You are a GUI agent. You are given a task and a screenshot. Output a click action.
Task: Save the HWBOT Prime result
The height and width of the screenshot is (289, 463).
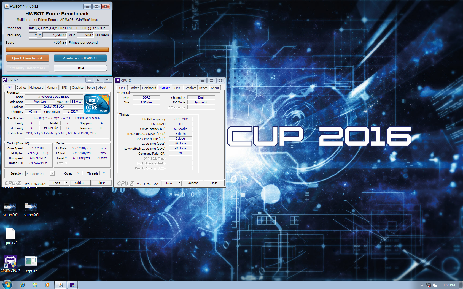click(80, 68)
